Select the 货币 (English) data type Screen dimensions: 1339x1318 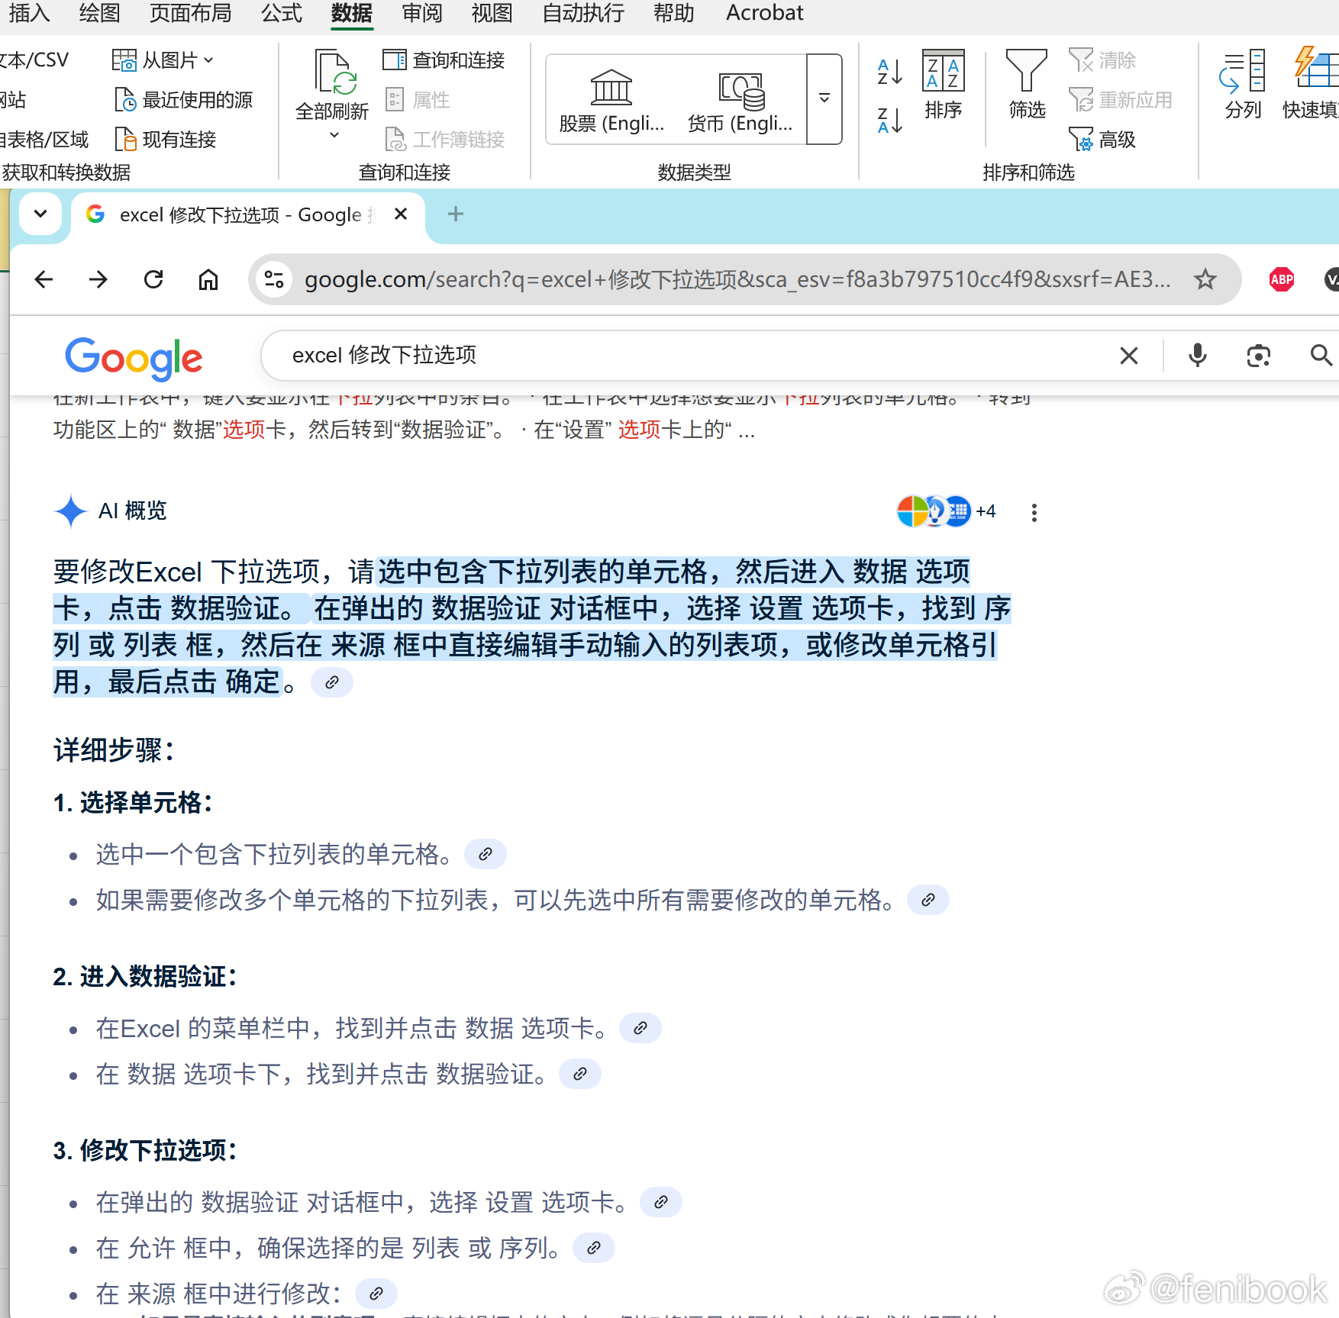pyautogui.click(x=740, y=100)
